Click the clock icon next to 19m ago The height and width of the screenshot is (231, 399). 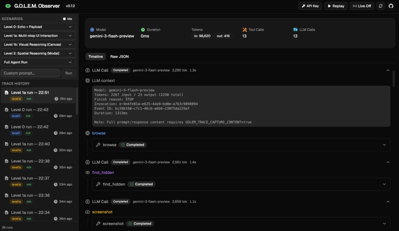[56, 99]
